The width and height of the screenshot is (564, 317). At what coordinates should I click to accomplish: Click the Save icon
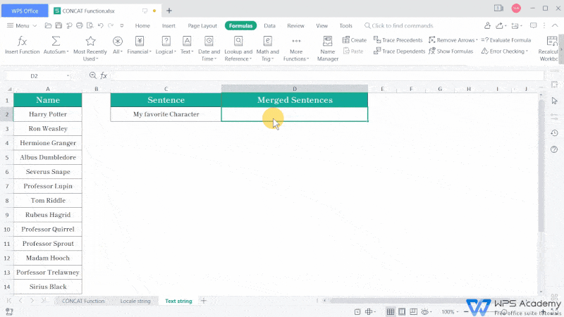click(x=59, y=25)
